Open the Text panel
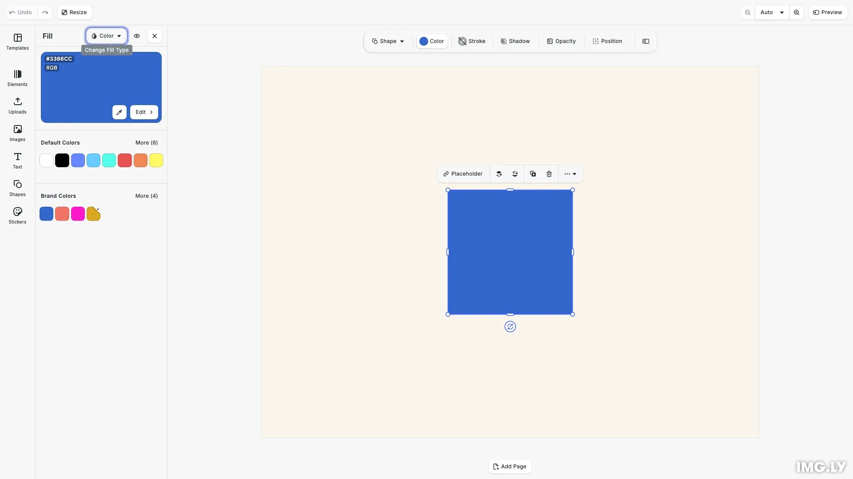Screen dimensions: 853x479 [x=17, y=160]
